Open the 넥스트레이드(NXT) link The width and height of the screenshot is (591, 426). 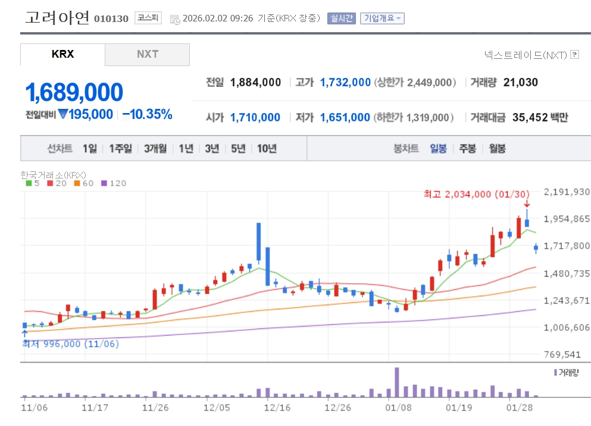pos(526,55)
